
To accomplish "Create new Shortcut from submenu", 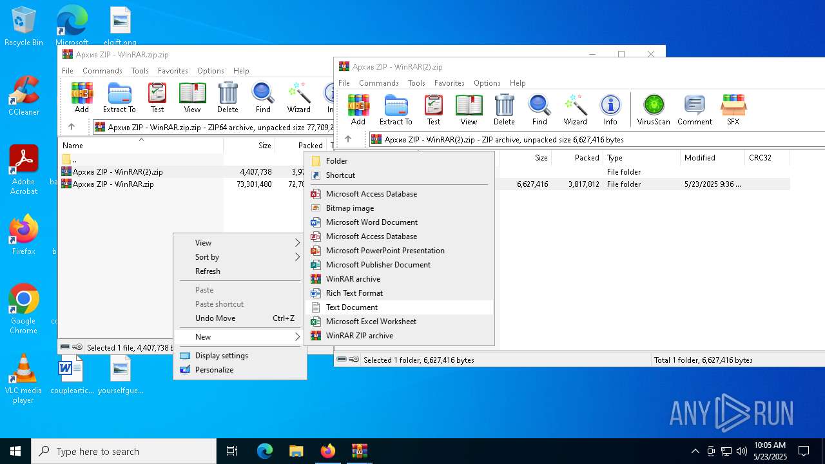I will click(400, 175).
